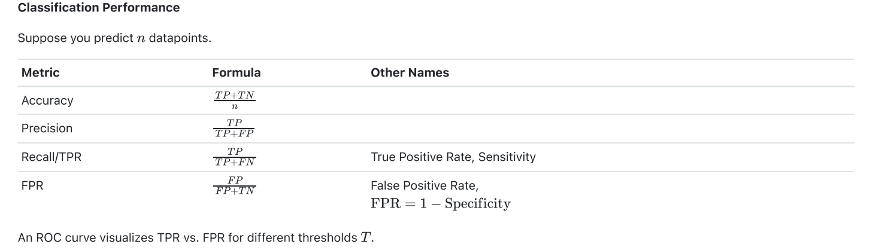Screen dimensions: 885x250
Task: Click the Recall formula TP/(TP+FN)
Action: point(234,157)
